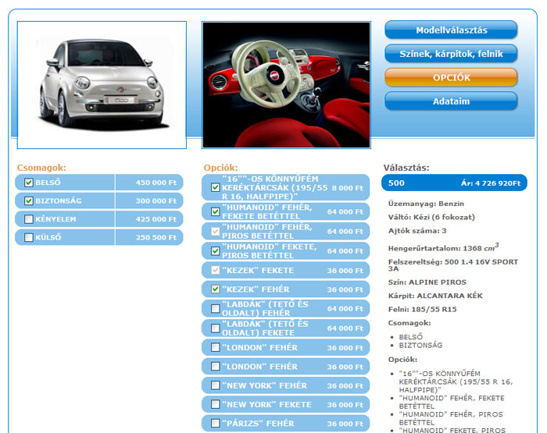
Task: Click the Hengerűrtartalom: 1368 cm3 line
Action: pos(443,247)
